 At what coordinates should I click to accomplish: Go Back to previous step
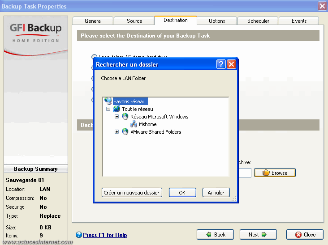[215, 235]
